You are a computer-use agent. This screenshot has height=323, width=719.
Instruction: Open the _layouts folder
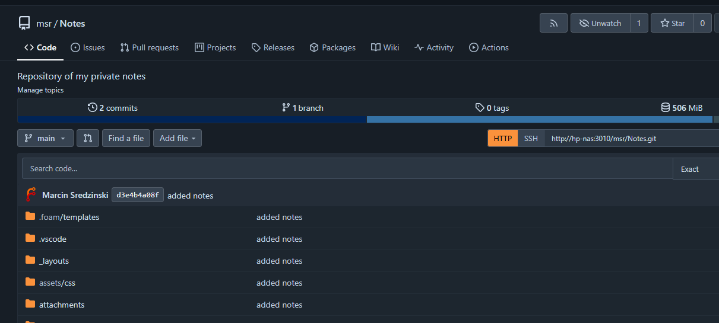pyautogui.click(x=54, y=261)
